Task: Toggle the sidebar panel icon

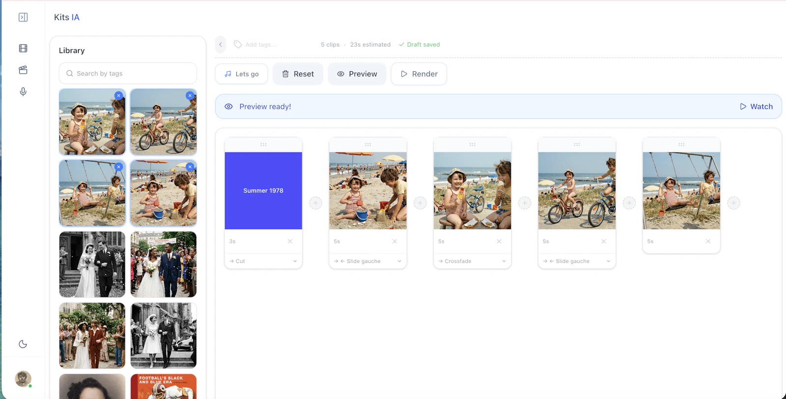Action: coord(23,17)
